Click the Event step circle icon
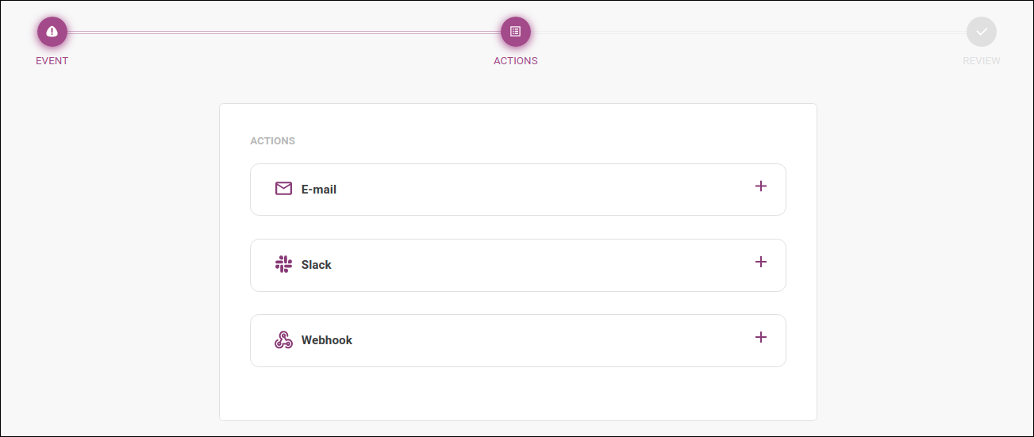The width and height of the screenshot is (1034, 437). coord(52,32)
